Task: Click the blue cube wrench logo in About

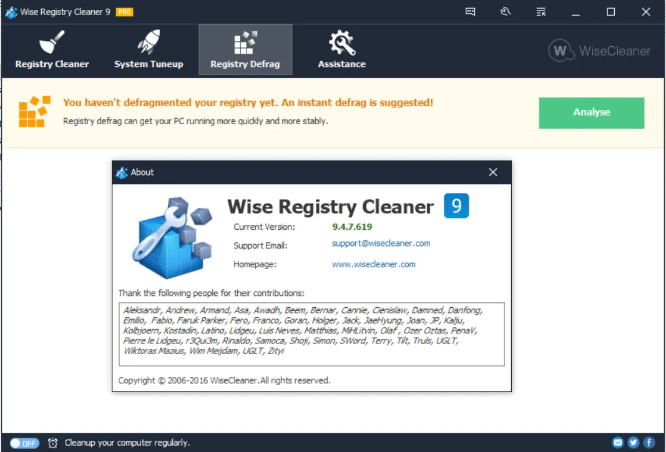Action: (172, 237)
